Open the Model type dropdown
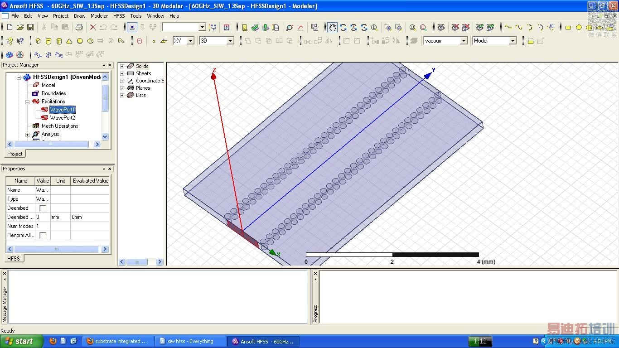The height and width of the screenshot is (348, 619). pyautogui.click(x=513, y=41)
